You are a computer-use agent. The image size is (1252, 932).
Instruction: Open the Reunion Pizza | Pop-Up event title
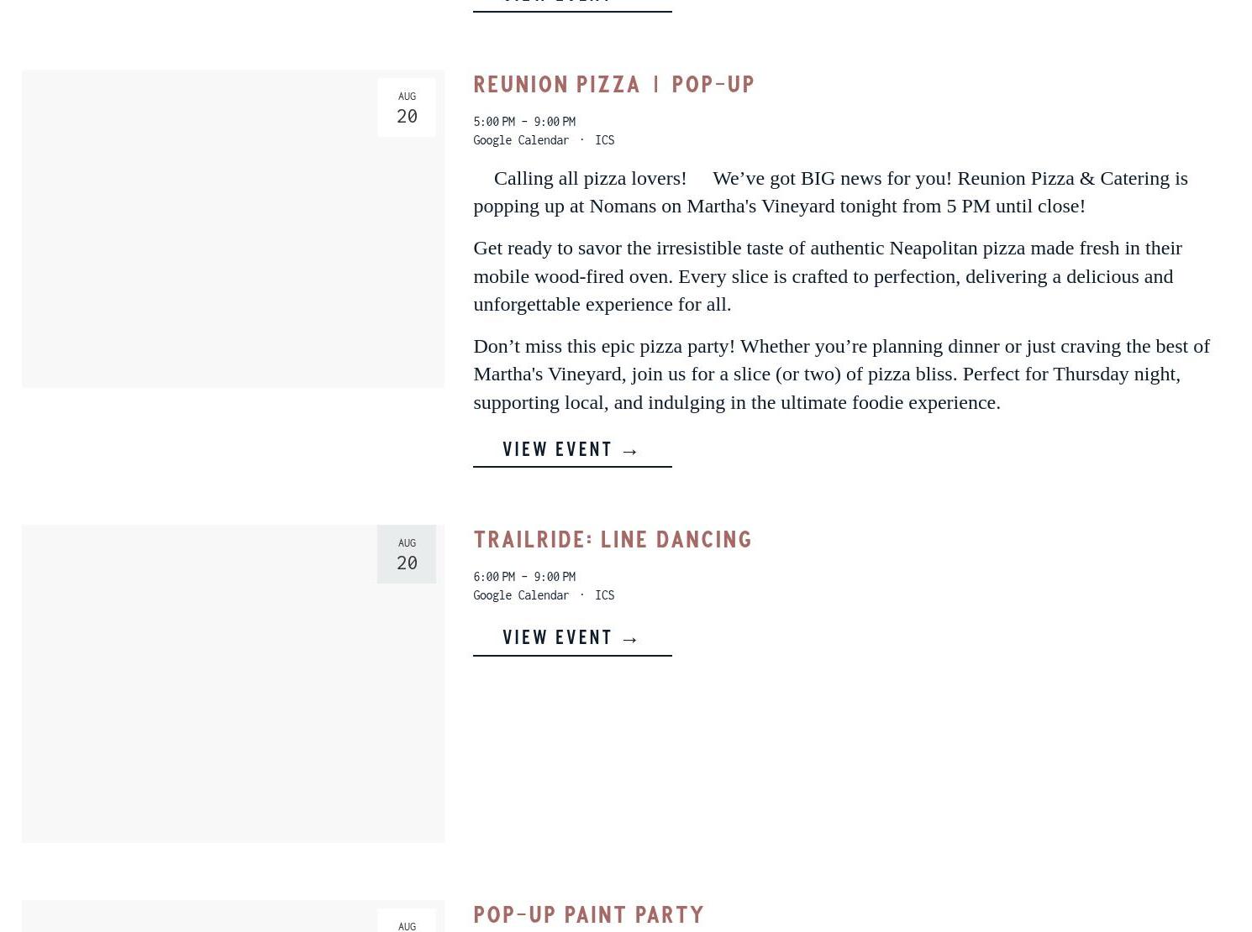pyautogui.click(x=613, y=85)
